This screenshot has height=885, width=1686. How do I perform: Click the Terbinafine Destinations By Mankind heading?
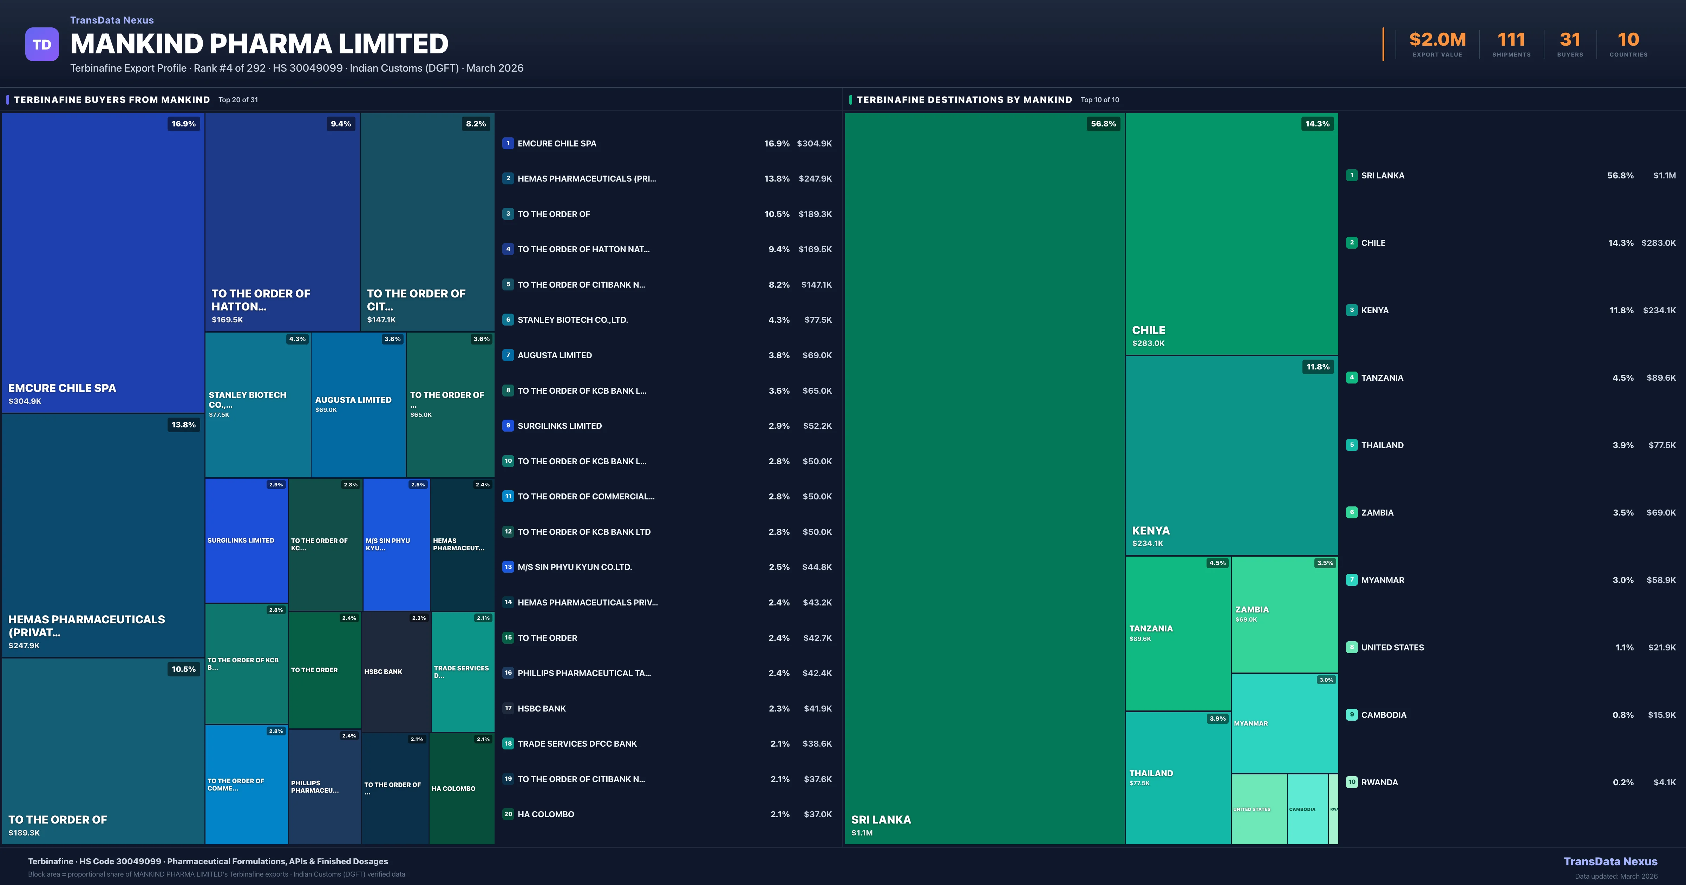point(964,99)
